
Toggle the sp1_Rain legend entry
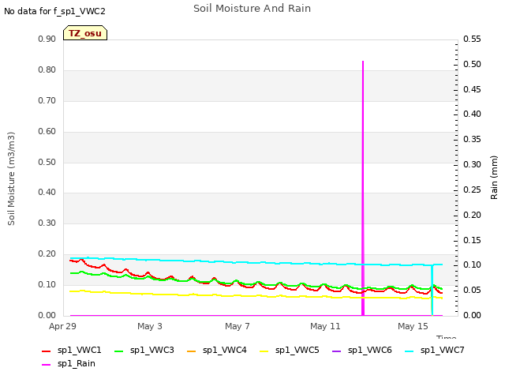(x=69, y=364)
